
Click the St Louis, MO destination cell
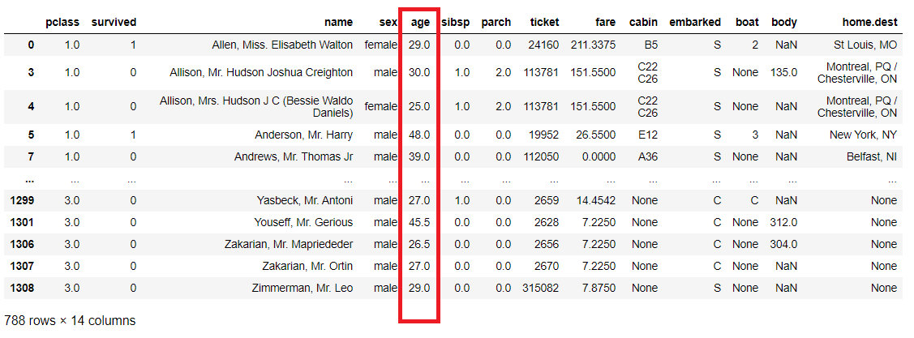865,45
